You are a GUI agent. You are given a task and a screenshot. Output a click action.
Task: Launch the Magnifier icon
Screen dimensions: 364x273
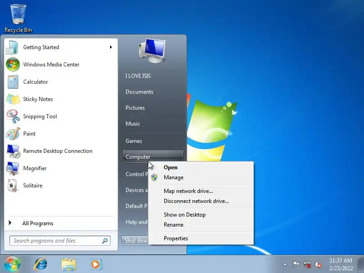coord(13,168)
